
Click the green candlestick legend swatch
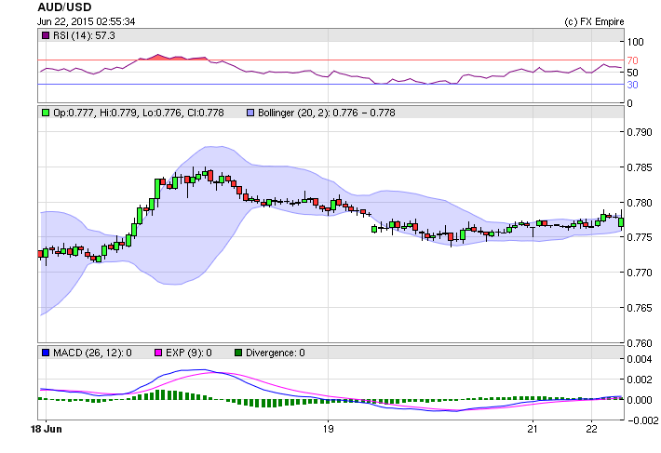pos(46,113)
